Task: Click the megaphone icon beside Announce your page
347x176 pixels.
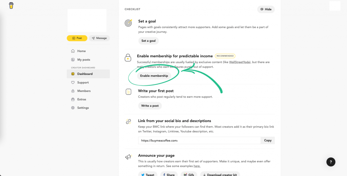Action: (x=128, y=157)
